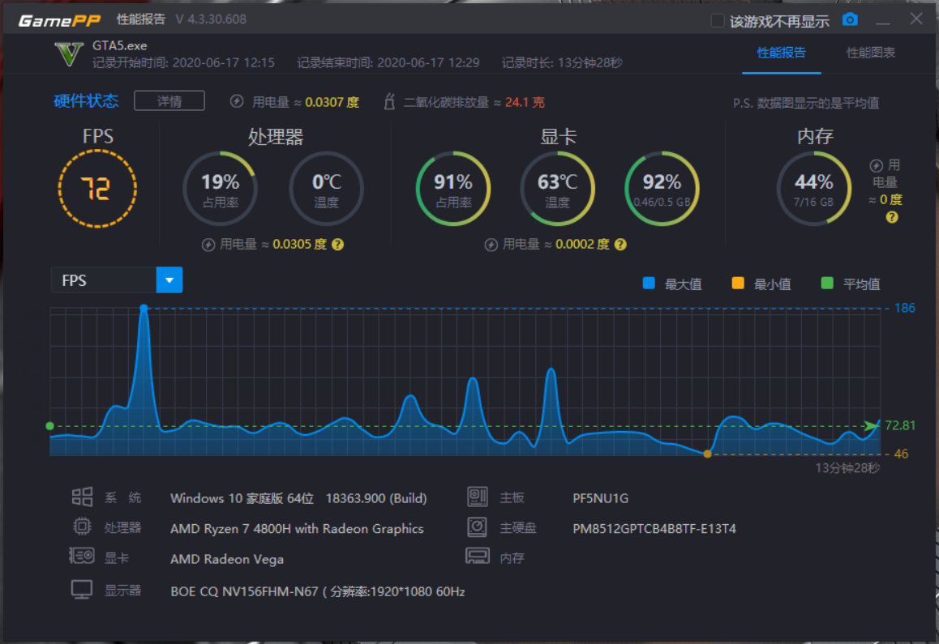This screenshot has width=939, height=644.
Task: Switch to the 性能报告 tab
Action: [781, 53]
